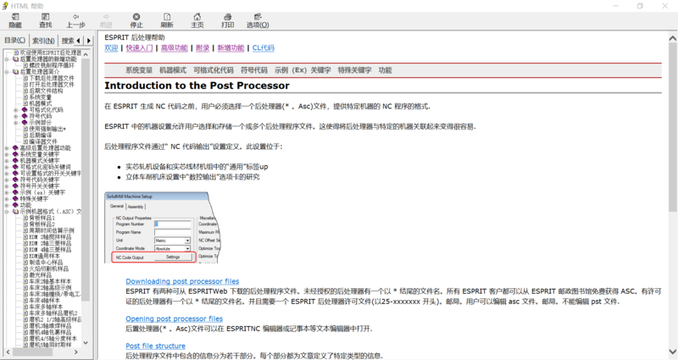Open the 'Post file structure' link

[155, 346]
